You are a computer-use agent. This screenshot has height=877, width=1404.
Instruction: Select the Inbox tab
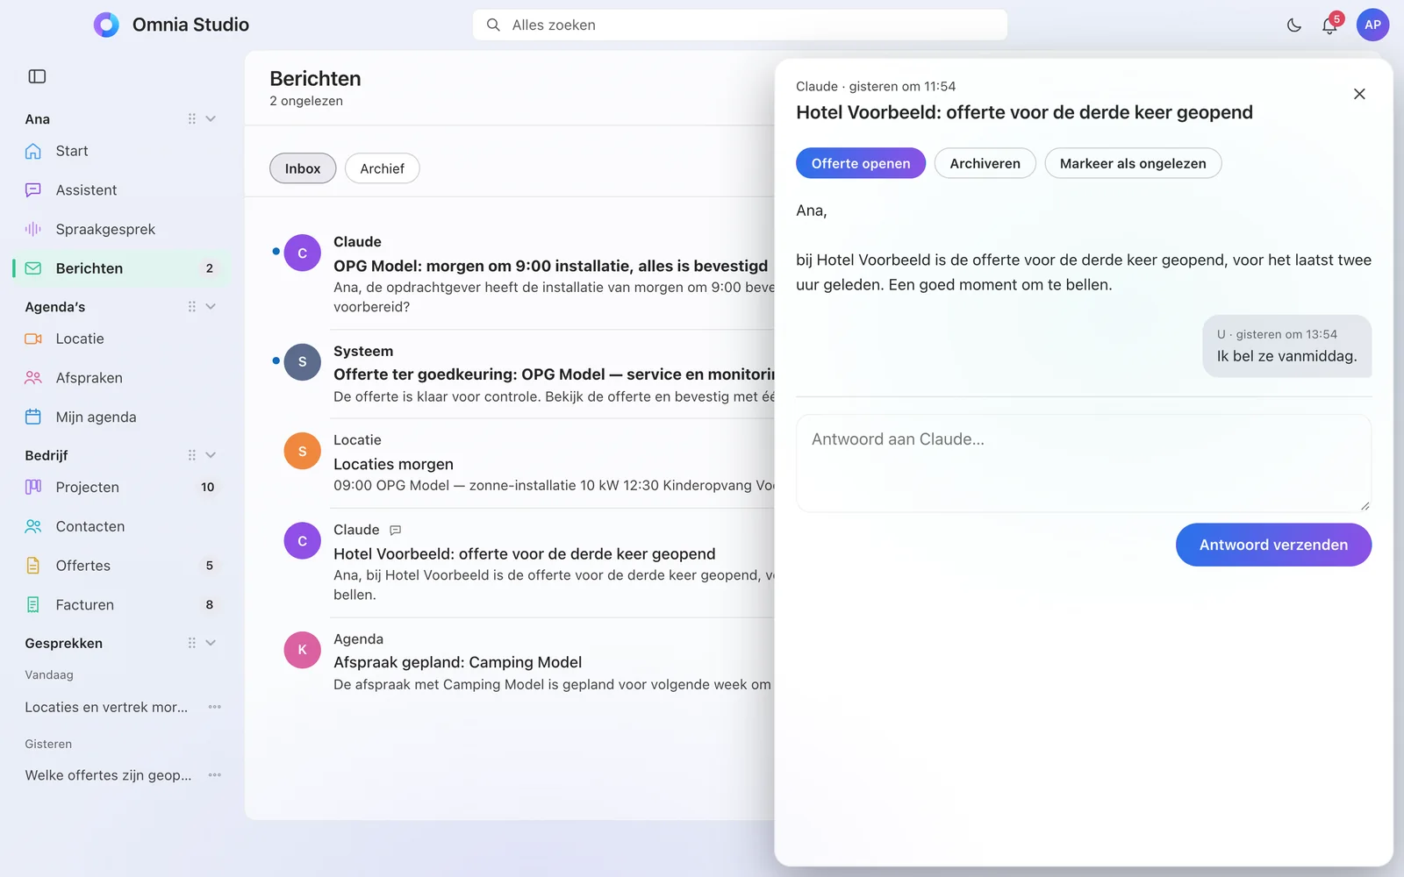303,168
